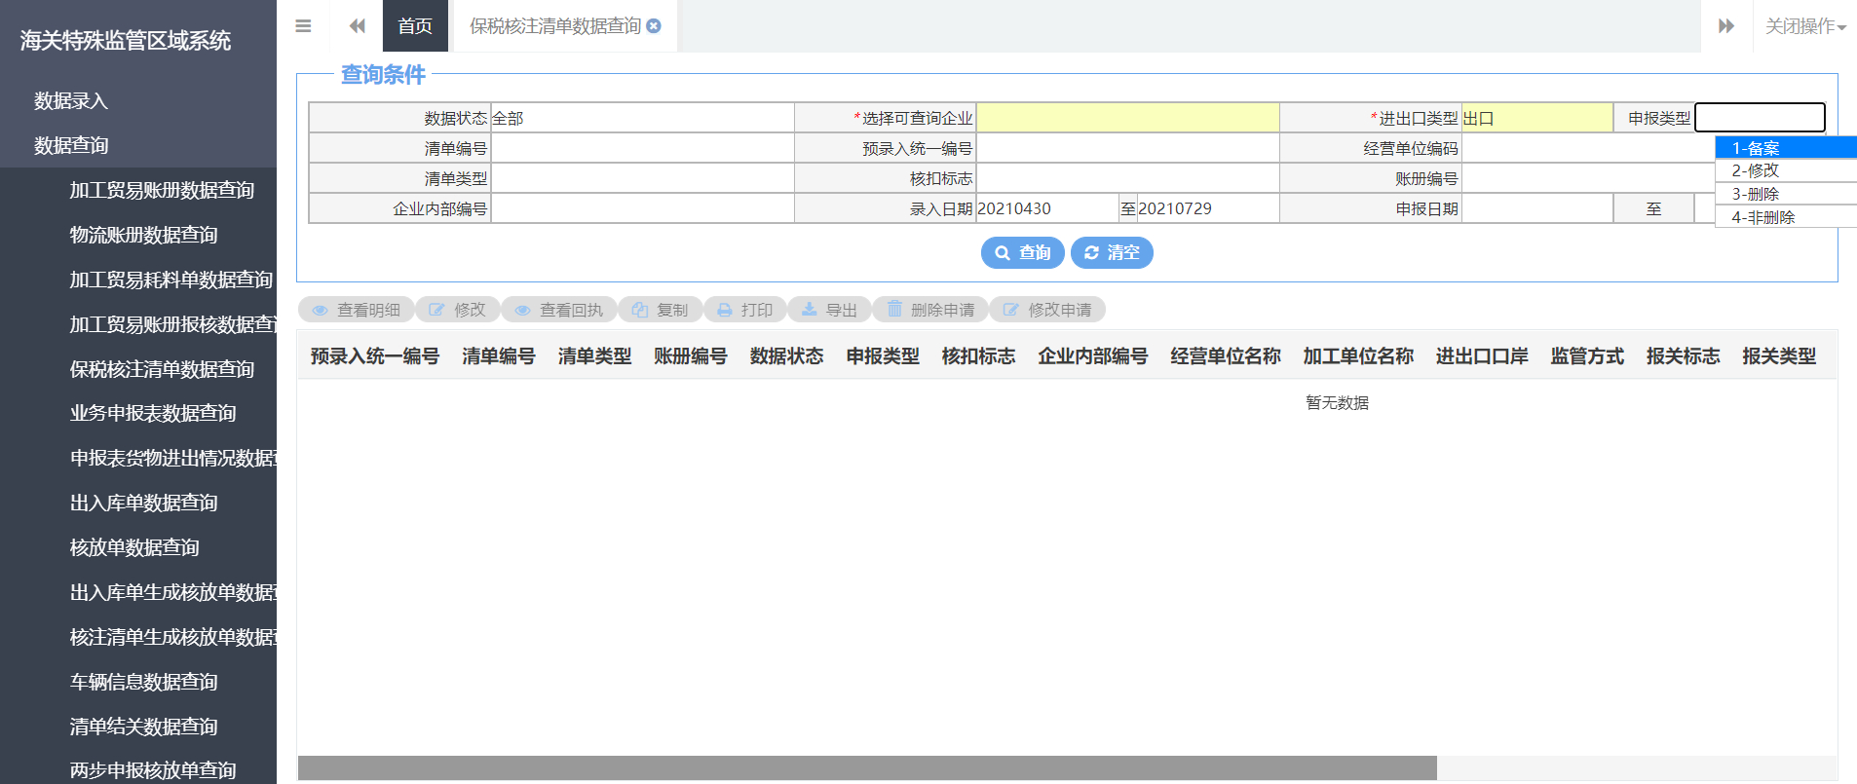Click the 录入日期 start field 20210430
Viewport: 1857px width, 784px height.
(x=1047, y=208)
